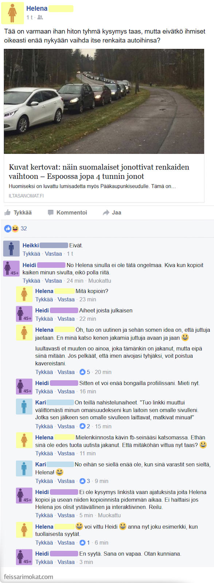Click Kari's light blue avatar on 15 min comment
This screenshot has width=214, height=583.
tap(24, 406)
